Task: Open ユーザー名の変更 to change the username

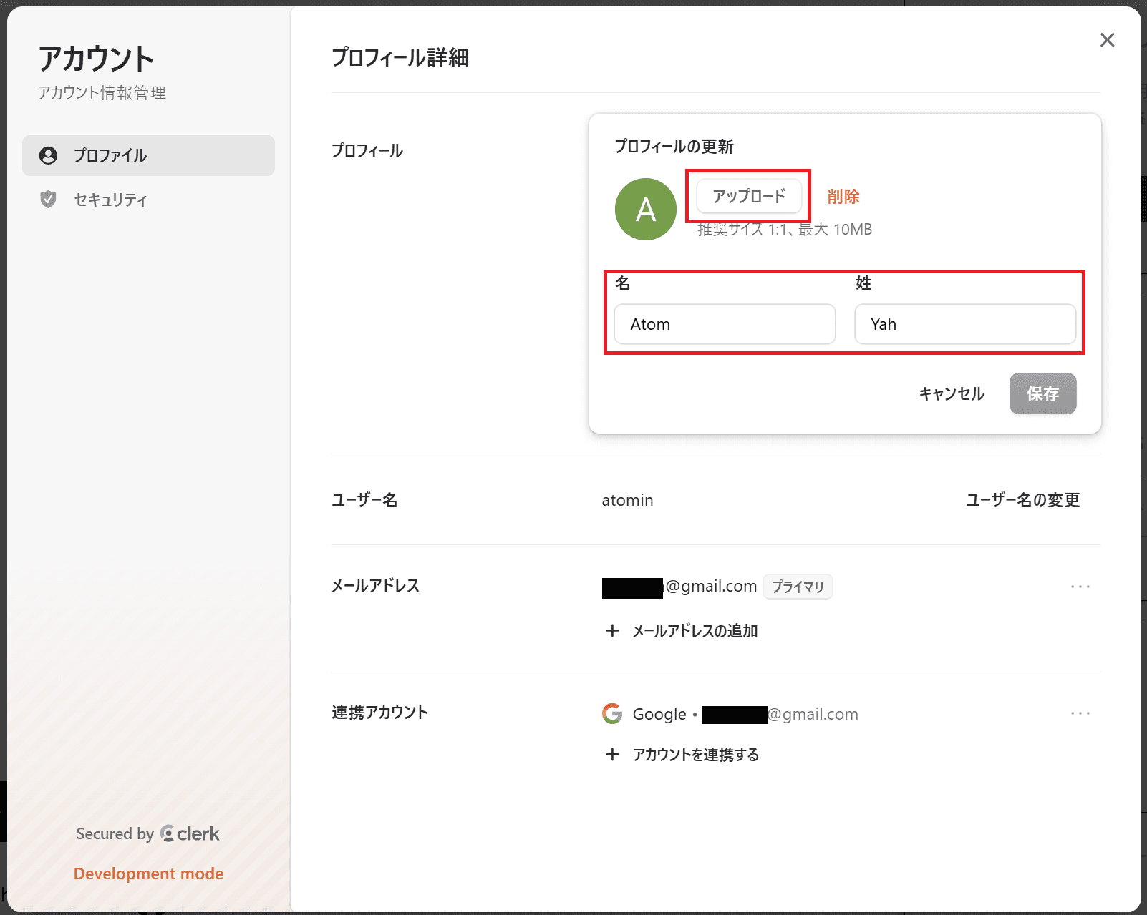Action: [x=1023, y=501]
